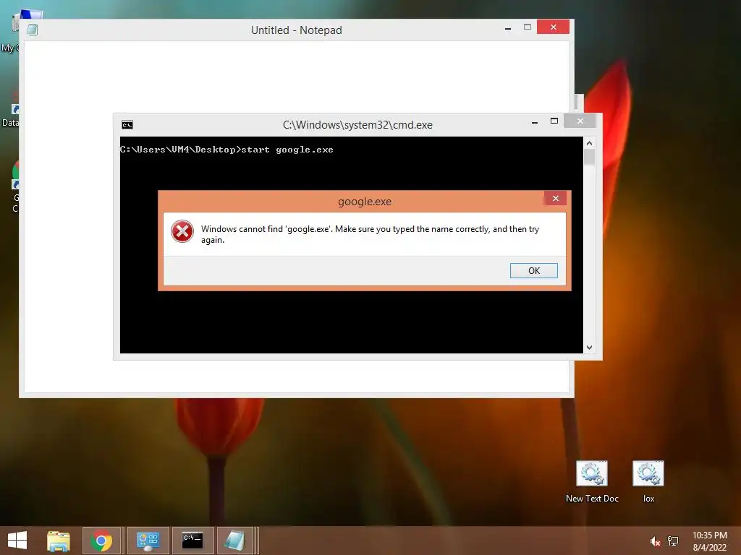This screenshot has height=555, width=741.
Task: Click the red error icon in the dialog
Action: coord(182,231)
